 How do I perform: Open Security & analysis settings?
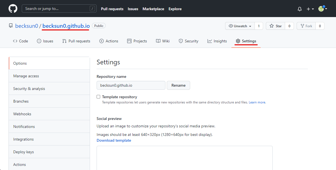pyautogui.click(x=49, y=89)
